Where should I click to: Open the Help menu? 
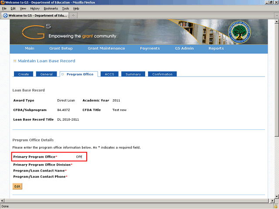pyautogui.click(x=76, y=9)
